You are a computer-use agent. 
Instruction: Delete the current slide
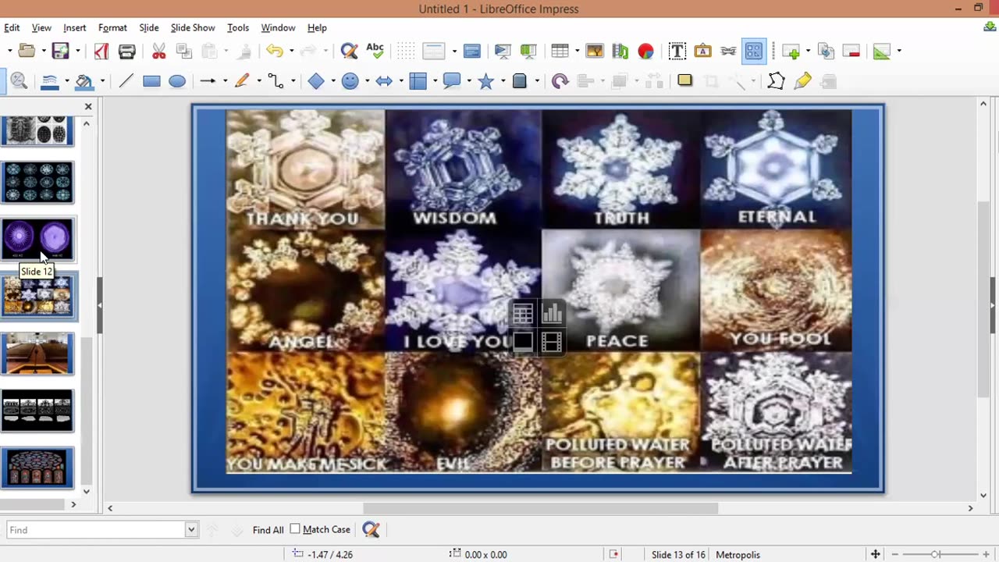coord(851,52)
